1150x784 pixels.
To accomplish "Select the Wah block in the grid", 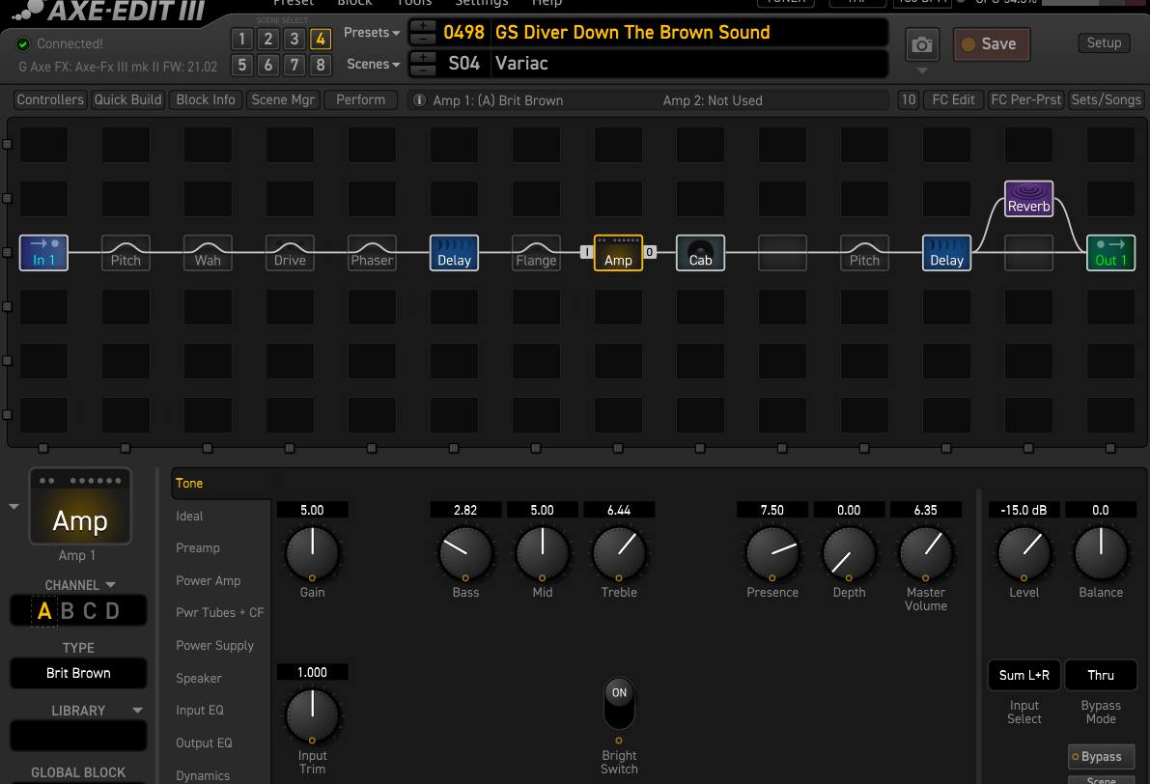I will (208, 252).
